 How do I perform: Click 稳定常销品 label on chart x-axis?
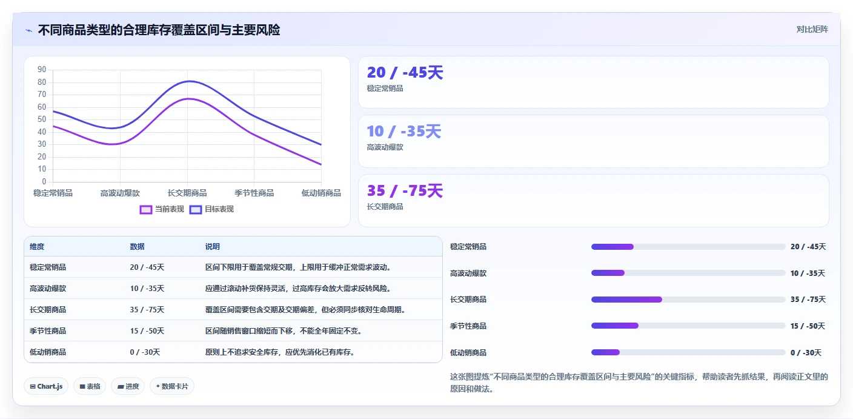tap(53, 193)
